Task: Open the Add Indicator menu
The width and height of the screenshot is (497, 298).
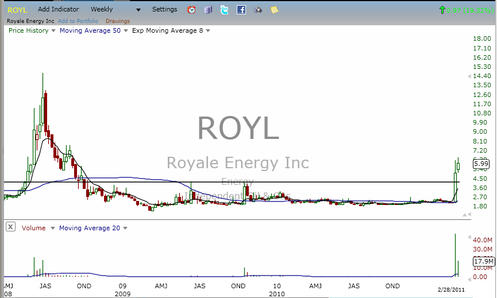Action: coord(59,9)
